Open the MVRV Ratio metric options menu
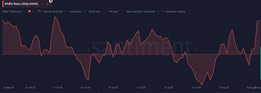 point(43,4)
